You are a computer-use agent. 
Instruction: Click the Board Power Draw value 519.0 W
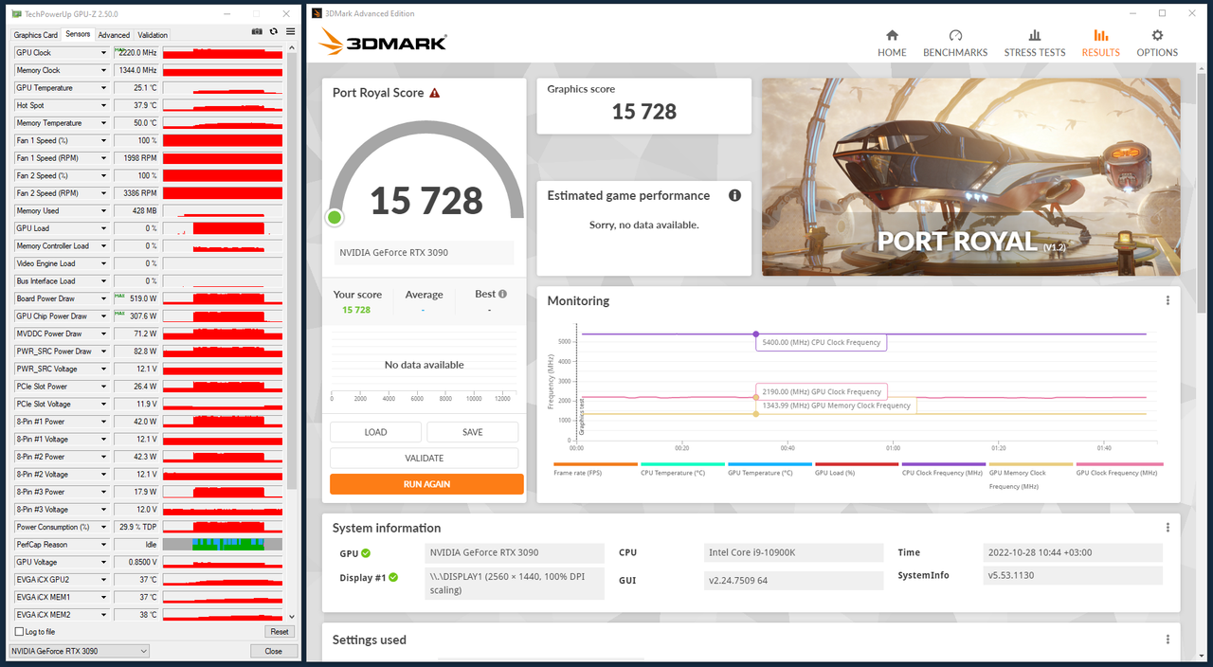tap(136, 298)
